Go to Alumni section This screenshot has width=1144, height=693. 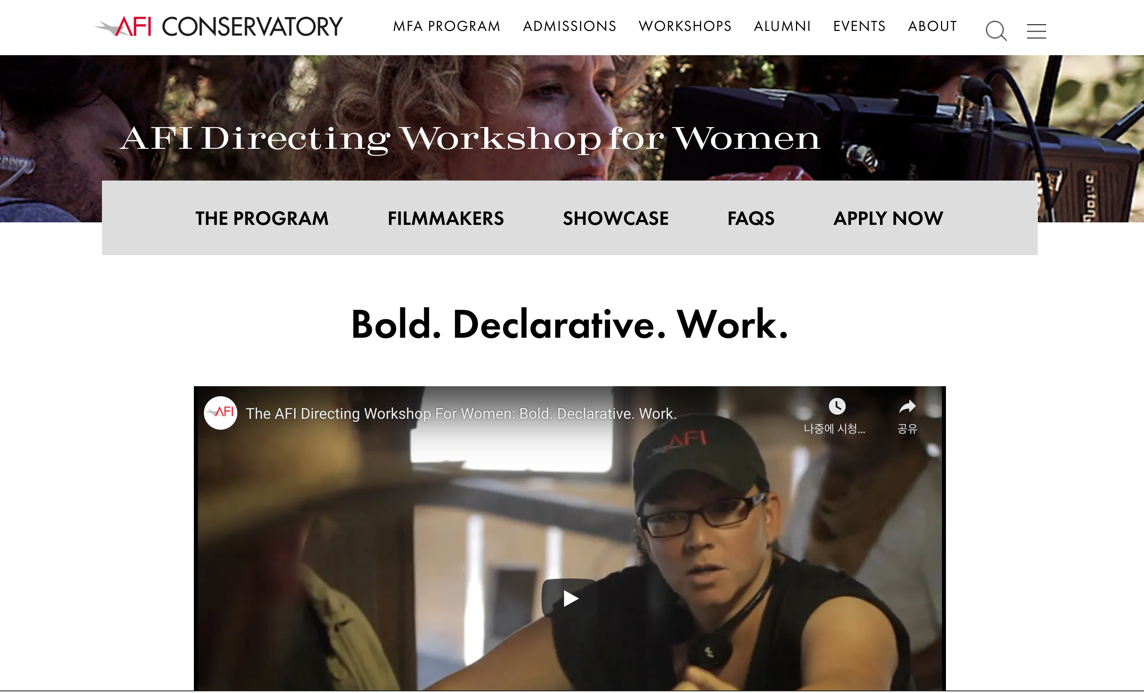point(782,26)
